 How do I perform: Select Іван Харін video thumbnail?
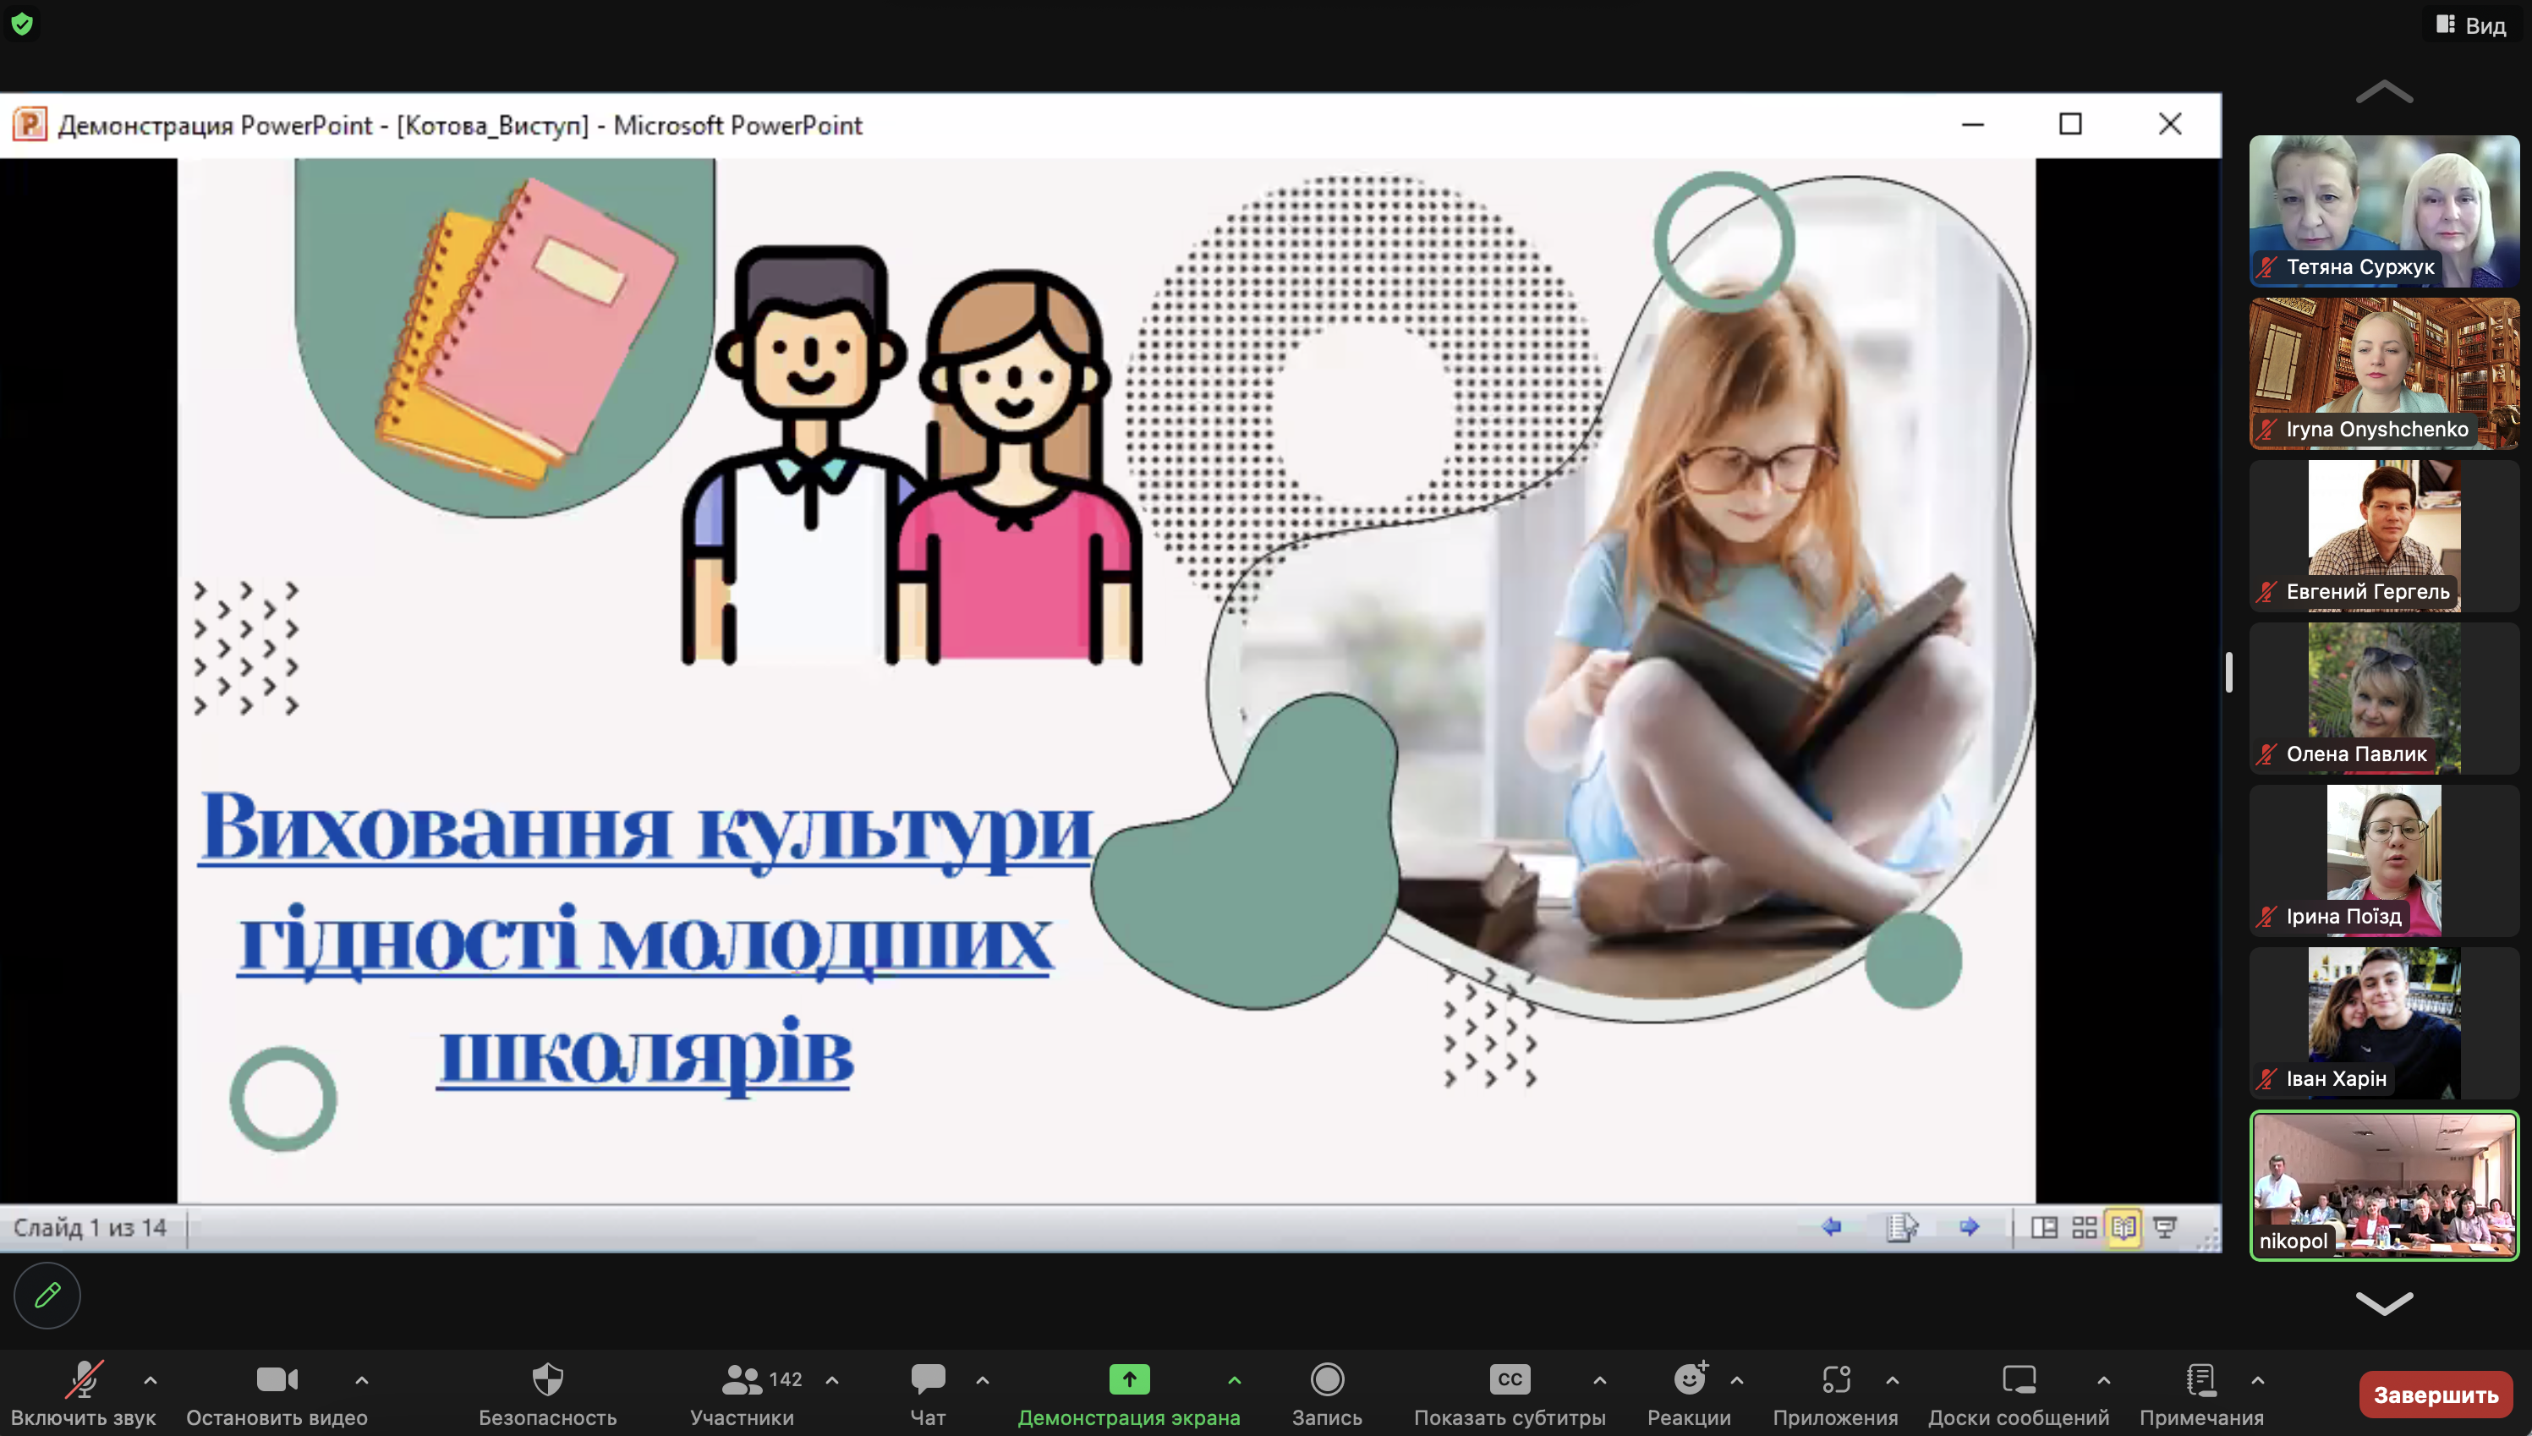click(2384, 1022)
